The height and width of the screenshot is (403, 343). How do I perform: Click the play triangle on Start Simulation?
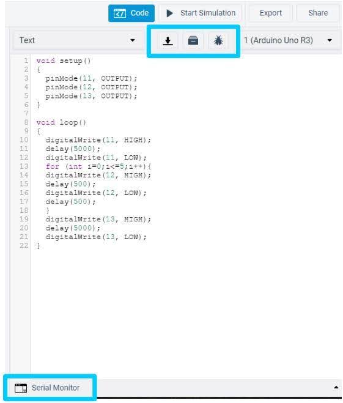[x=169, y=13]
